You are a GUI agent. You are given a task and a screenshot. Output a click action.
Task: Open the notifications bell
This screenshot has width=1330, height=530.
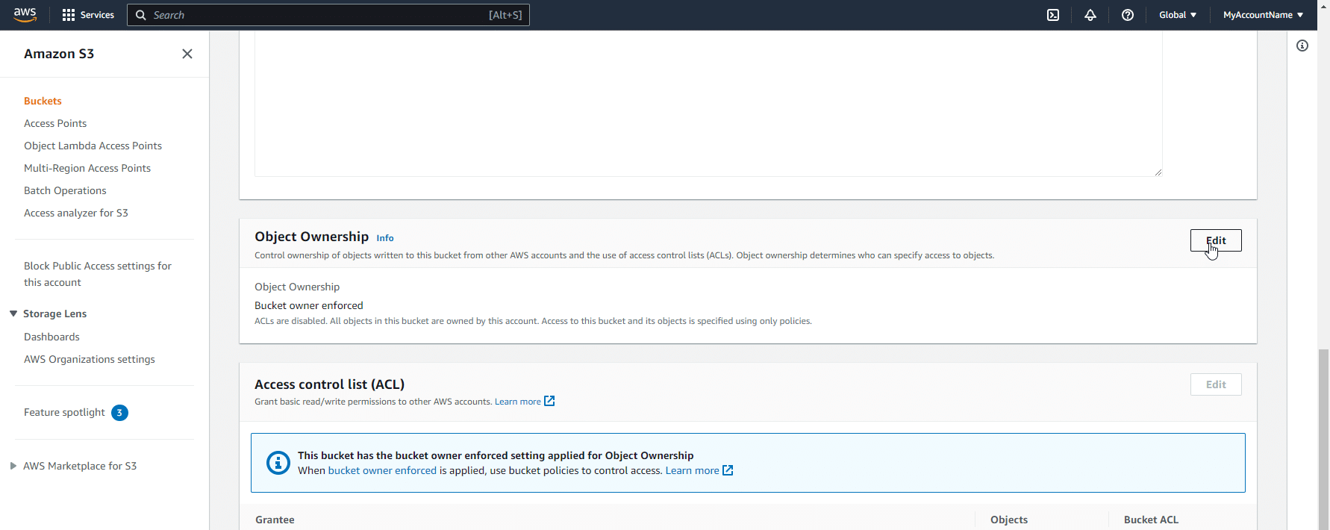[x=1090, y=15]
